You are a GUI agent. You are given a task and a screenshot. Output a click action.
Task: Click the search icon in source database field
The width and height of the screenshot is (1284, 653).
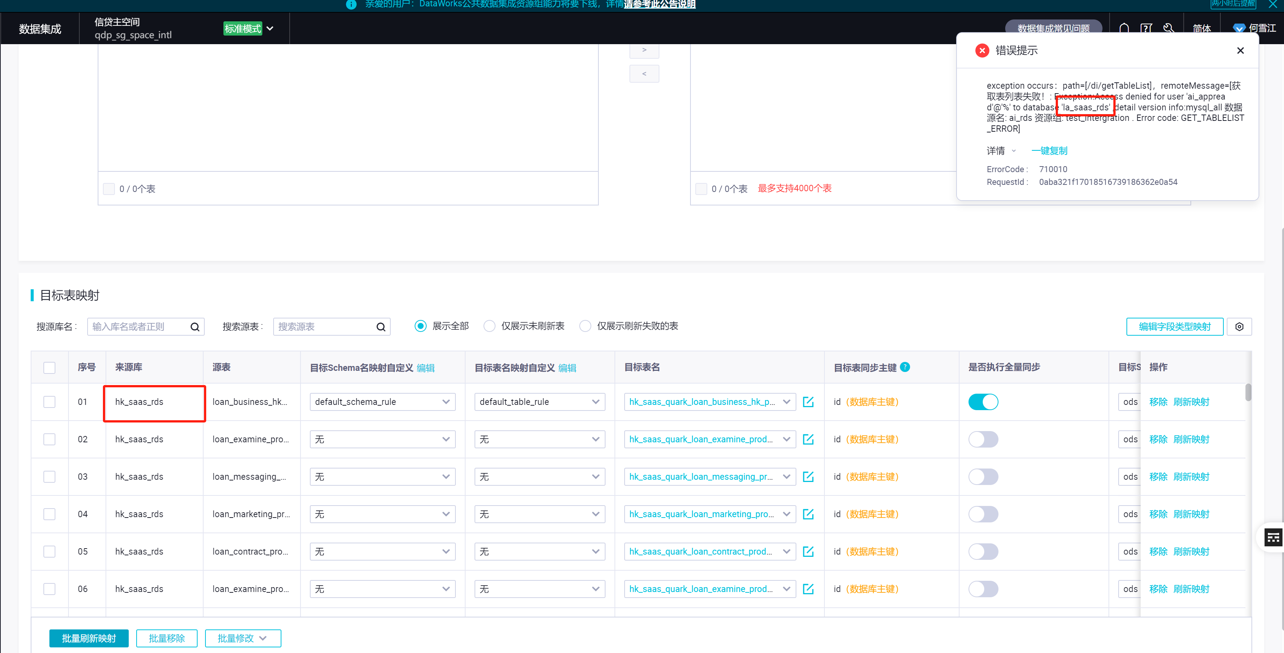195,327
